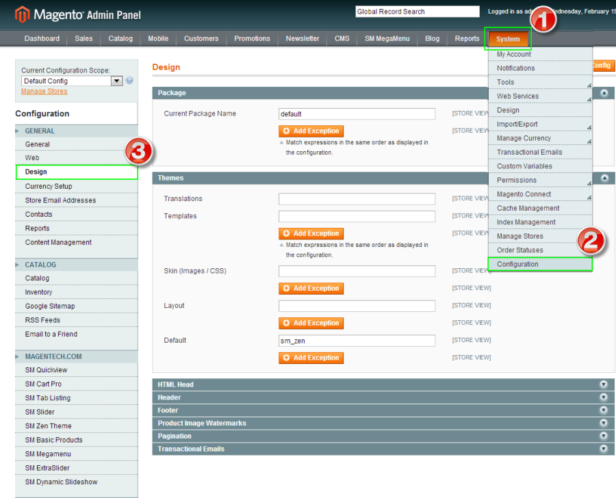
Task: Collapse the CATALOG group in the sidebar
Action: tap(77, 265)
